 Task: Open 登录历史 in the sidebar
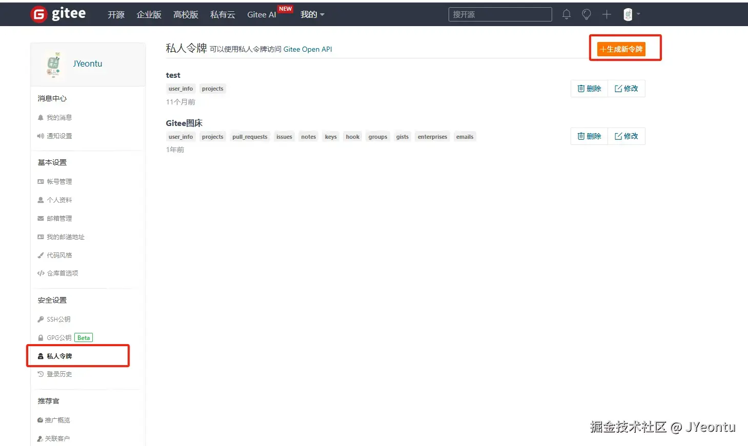(x=55, y=374)
